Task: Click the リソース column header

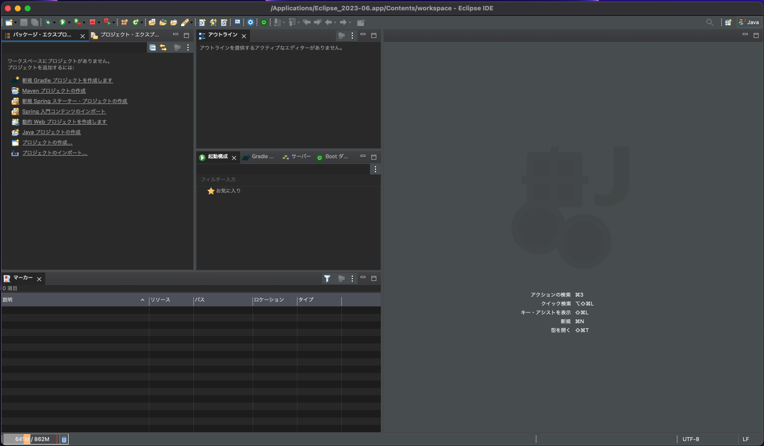Action: 171,300
